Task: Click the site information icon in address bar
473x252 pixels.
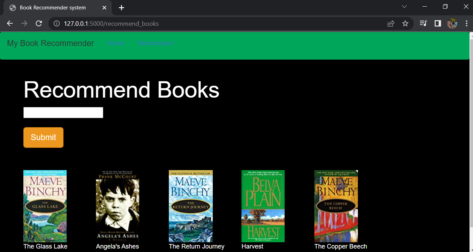Action: (56, 24)
